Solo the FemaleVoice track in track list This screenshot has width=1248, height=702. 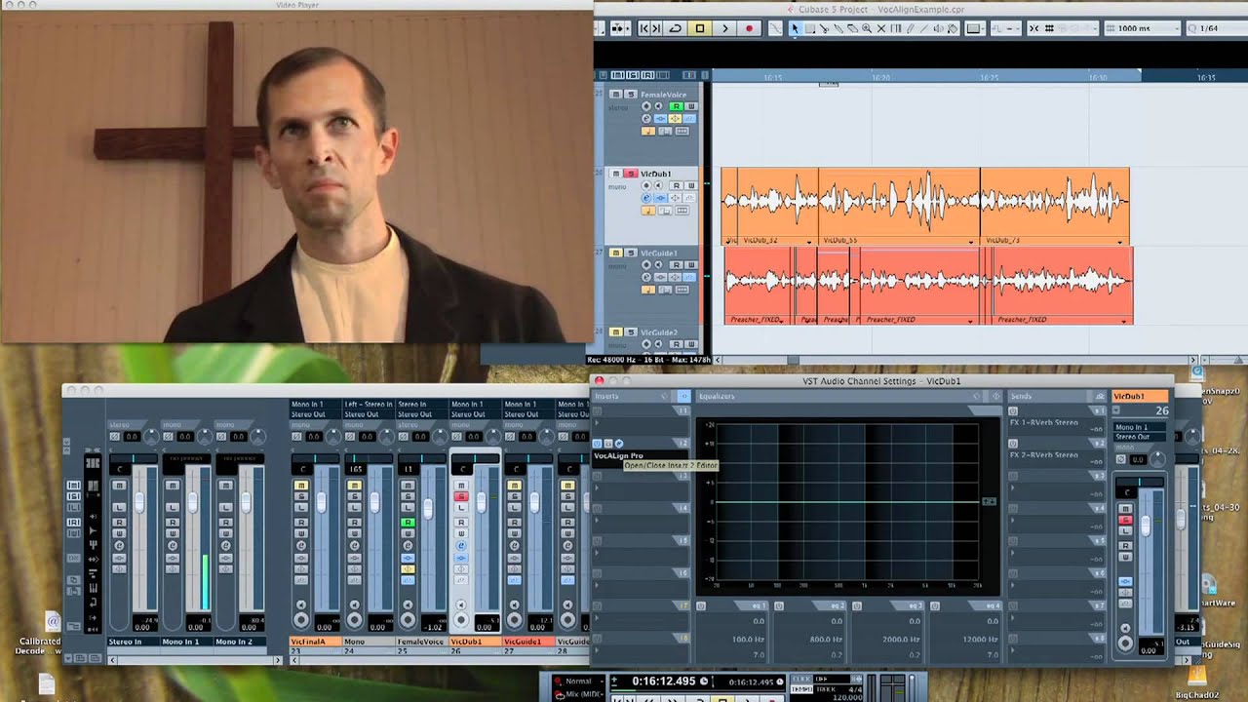pyautogui.click(x=630, y=95)
